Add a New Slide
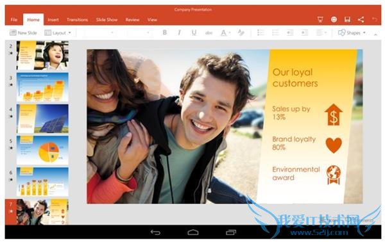The image size is (385, 242). tap(23, 33)
